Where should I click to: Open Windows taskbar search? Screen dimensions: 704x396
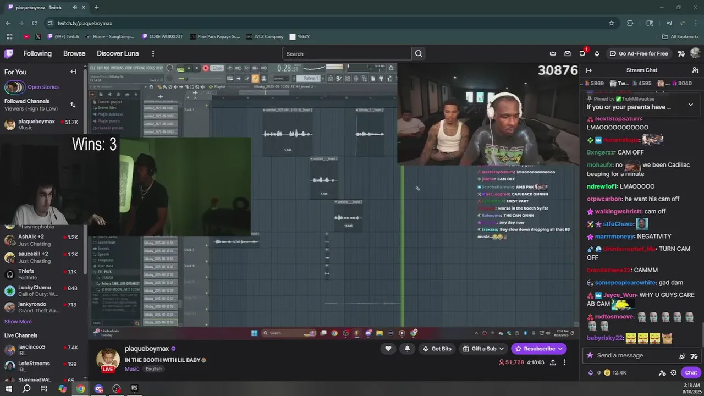point(26,389)
